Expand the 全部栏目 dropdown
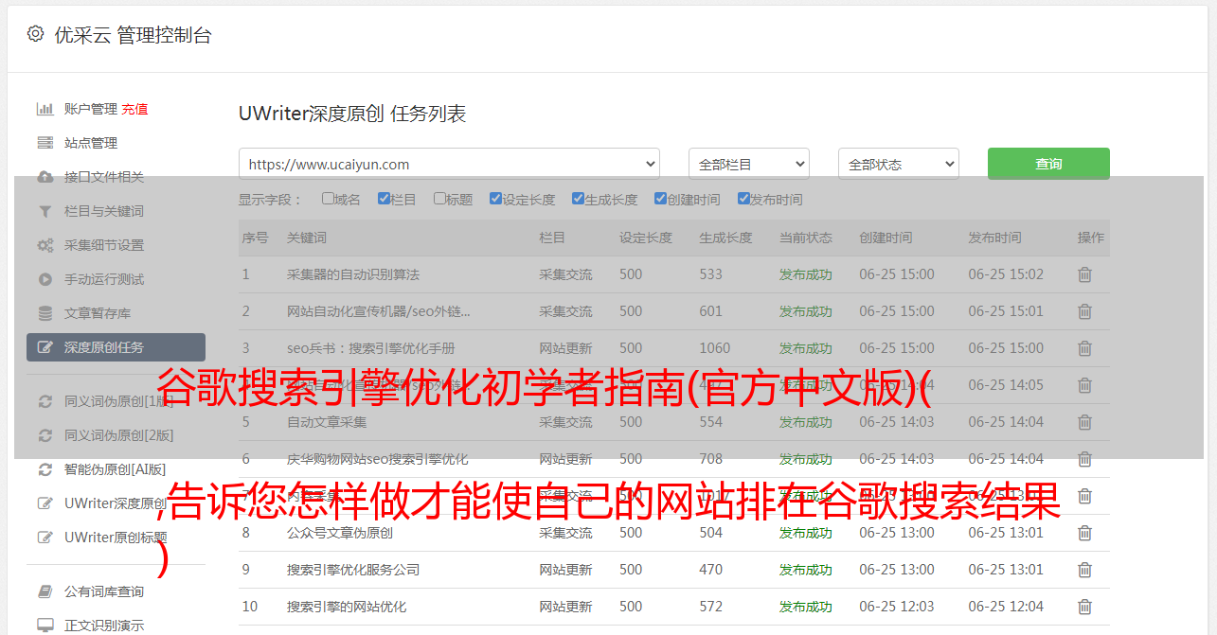The image size is (1217, 635). coord(748,164)
